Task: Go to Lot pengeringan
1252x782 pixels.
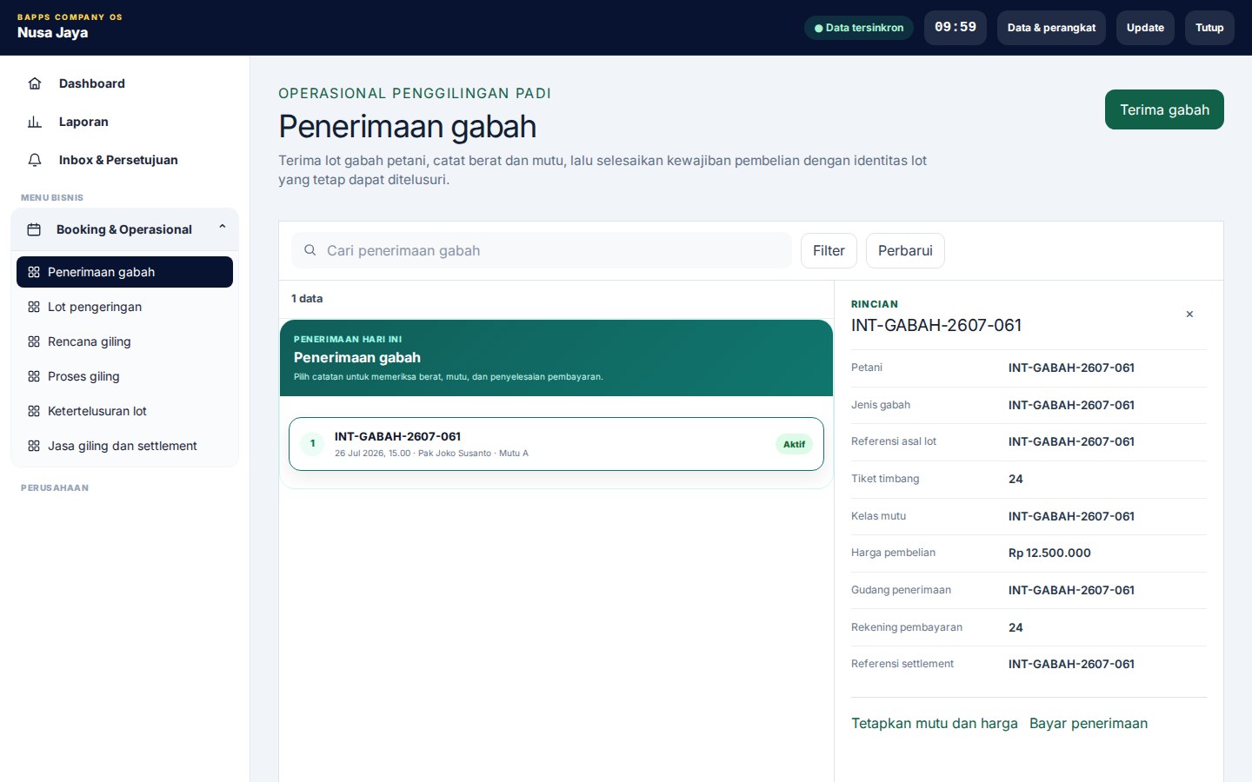Action: (124, 307)
